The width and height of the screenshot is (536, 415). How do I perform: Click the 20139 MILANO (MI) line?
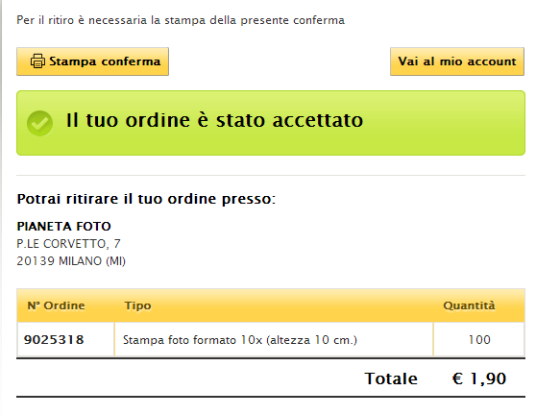pos(71,261)
